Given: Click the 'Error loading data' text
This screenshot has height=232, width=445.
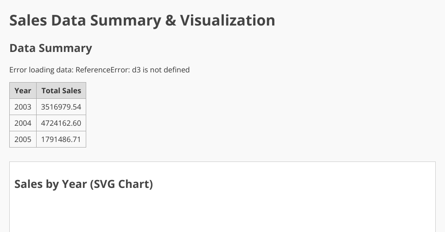Looking at the screenshot, I should click(41, 70).
